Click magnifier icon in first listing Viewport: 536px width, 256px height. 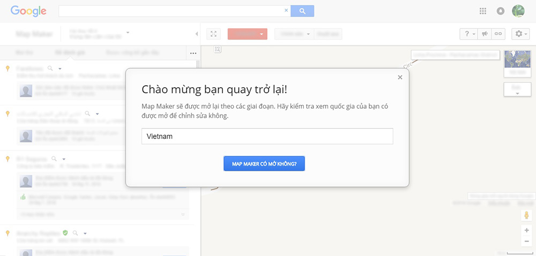(x=50, y=68)
